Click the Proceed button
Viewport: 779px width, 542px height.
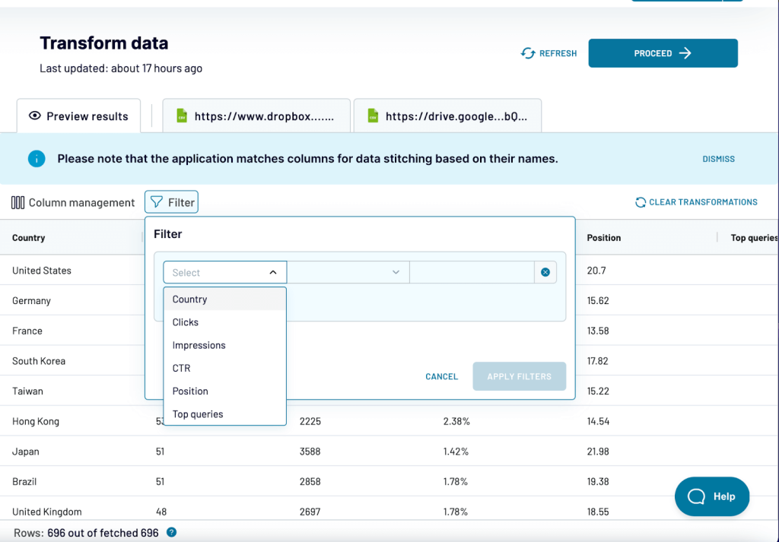point(663,53)
